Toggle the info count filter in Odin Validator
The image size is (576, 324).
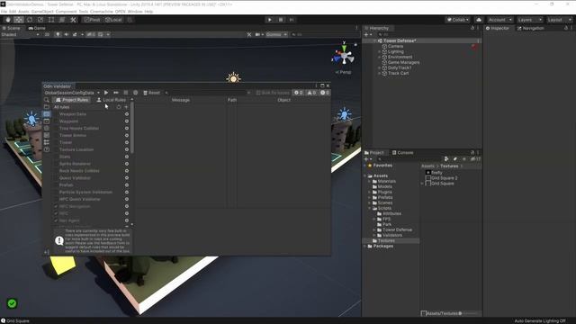click(x=325, y=93)
